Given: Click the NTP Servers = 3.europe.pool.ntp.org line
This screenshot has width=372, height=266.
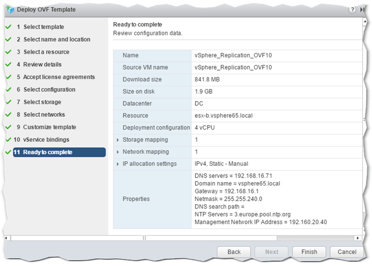Looking at the screenshot, I should (x=243, y=214).
